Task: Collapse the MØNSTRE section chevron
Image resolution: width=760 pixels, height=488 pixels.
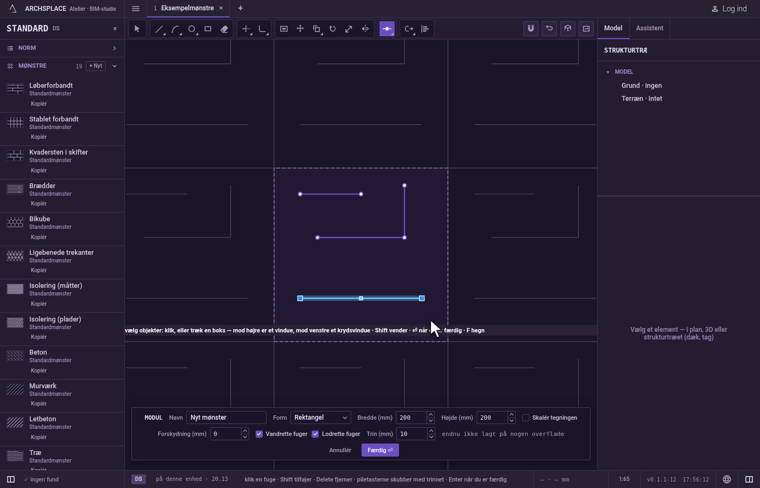Action: point(115,66)
